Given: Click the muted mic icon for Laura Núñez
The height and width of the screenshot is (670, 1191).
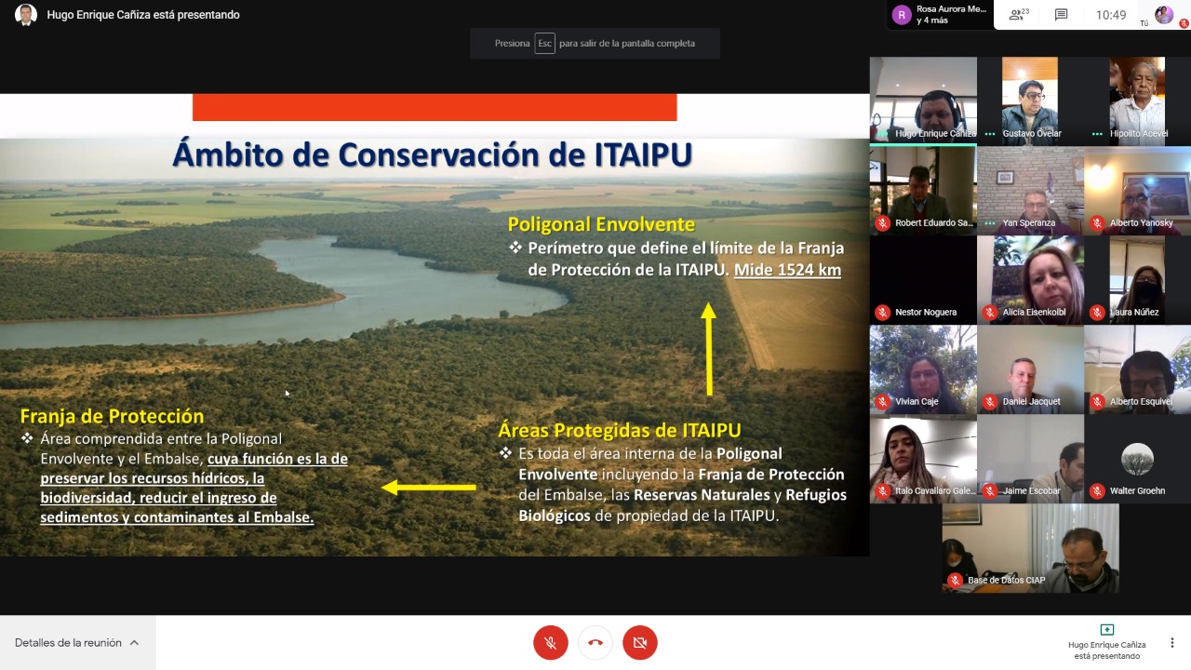Looking at the screenshot, I should [1097, 313].
